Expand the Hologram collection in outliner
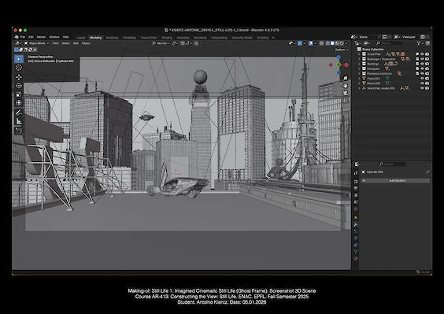The height and width of the screenshot is (314, 444). coord(359,68)
